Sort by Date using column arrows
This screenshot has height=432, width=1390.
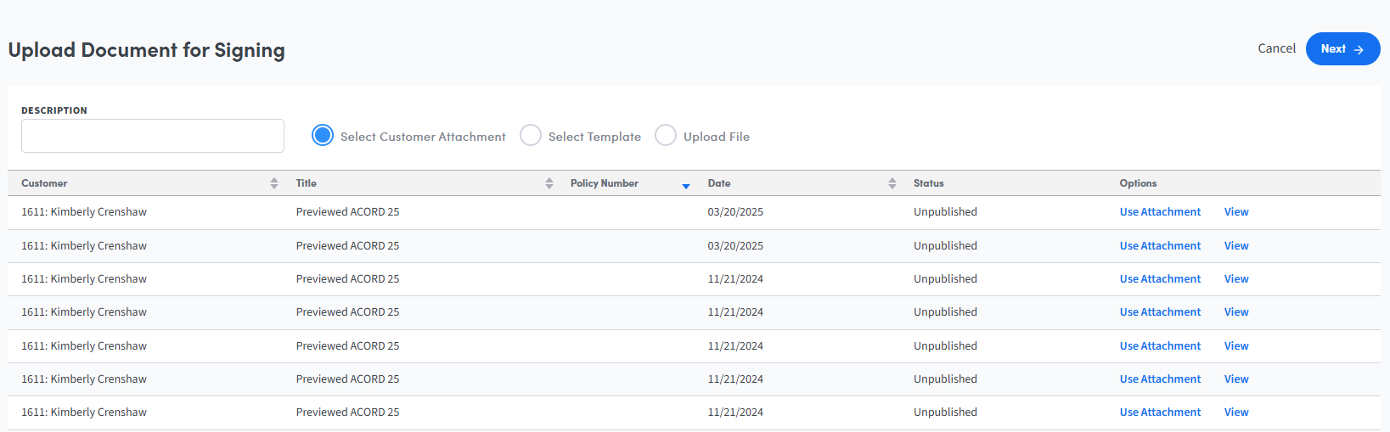[x=892, y=183]
